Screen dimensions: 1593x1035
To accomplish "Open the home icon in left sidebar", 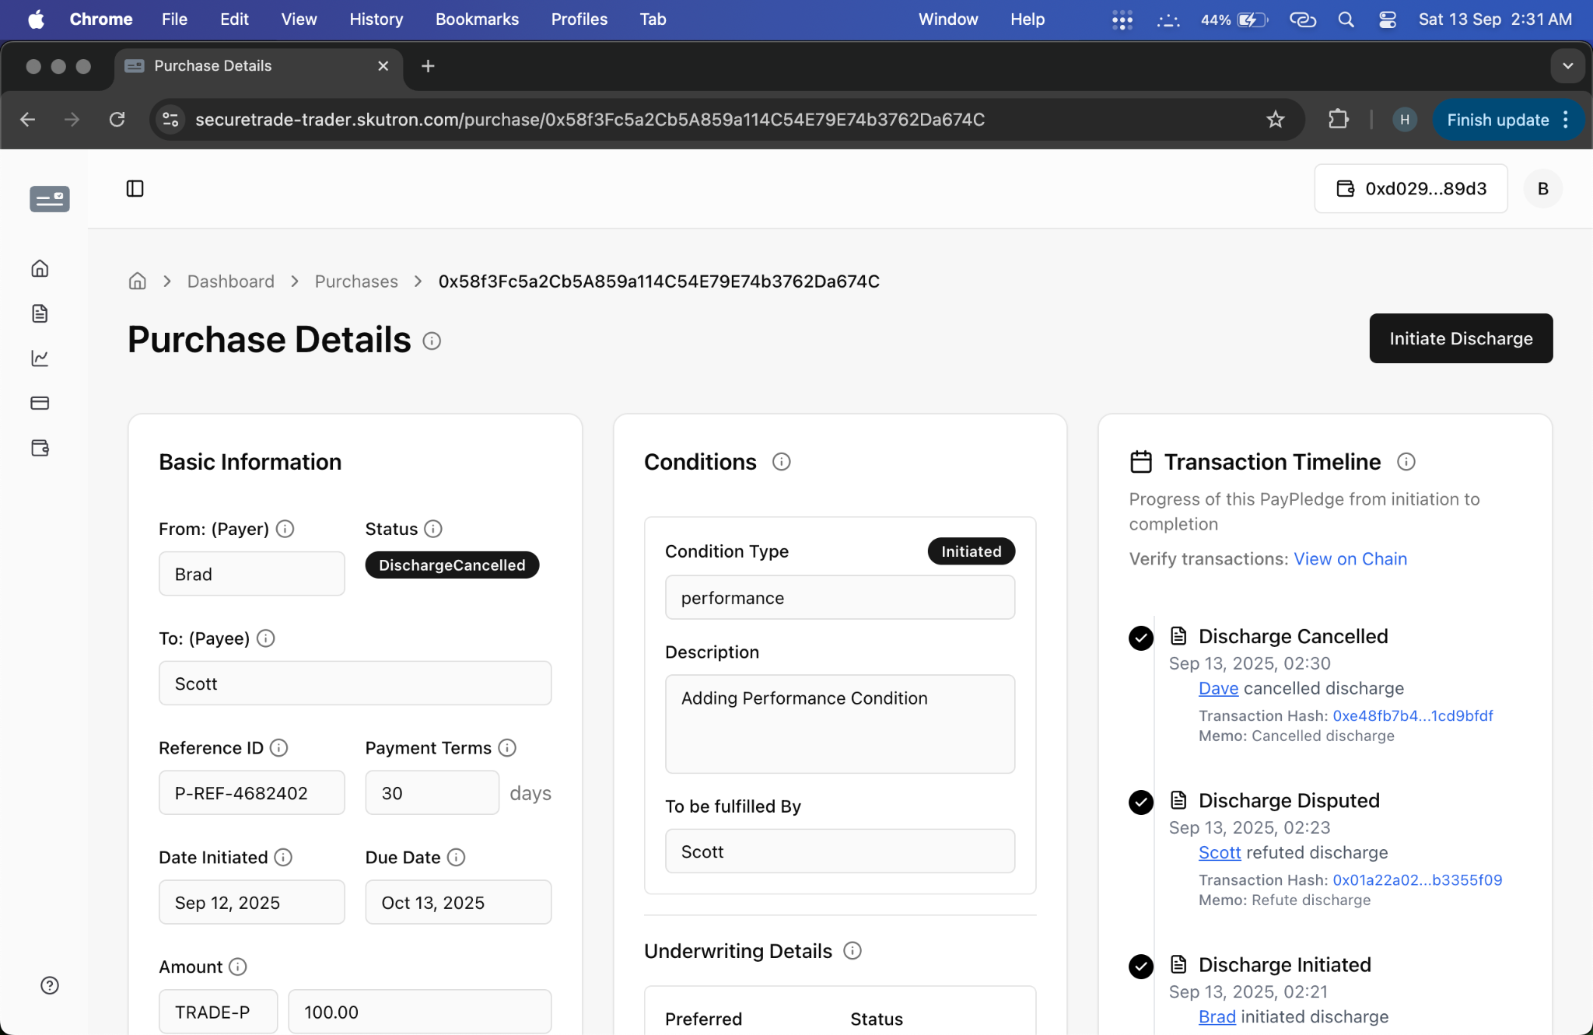I will pos(40,268).
